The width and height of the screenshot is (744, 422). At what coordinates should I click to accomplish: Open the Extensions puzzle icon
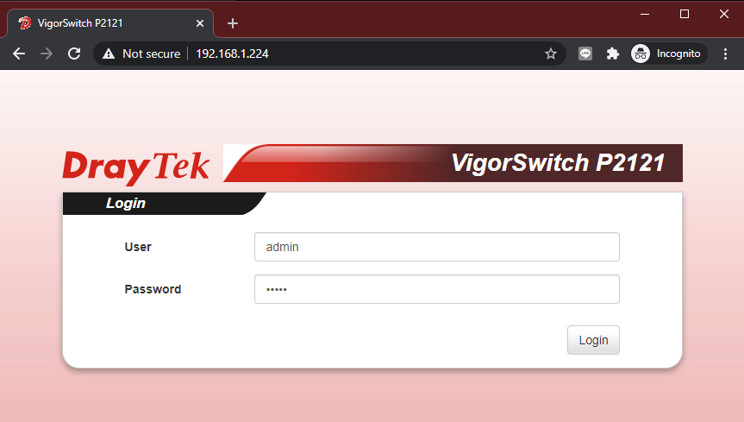613,54
